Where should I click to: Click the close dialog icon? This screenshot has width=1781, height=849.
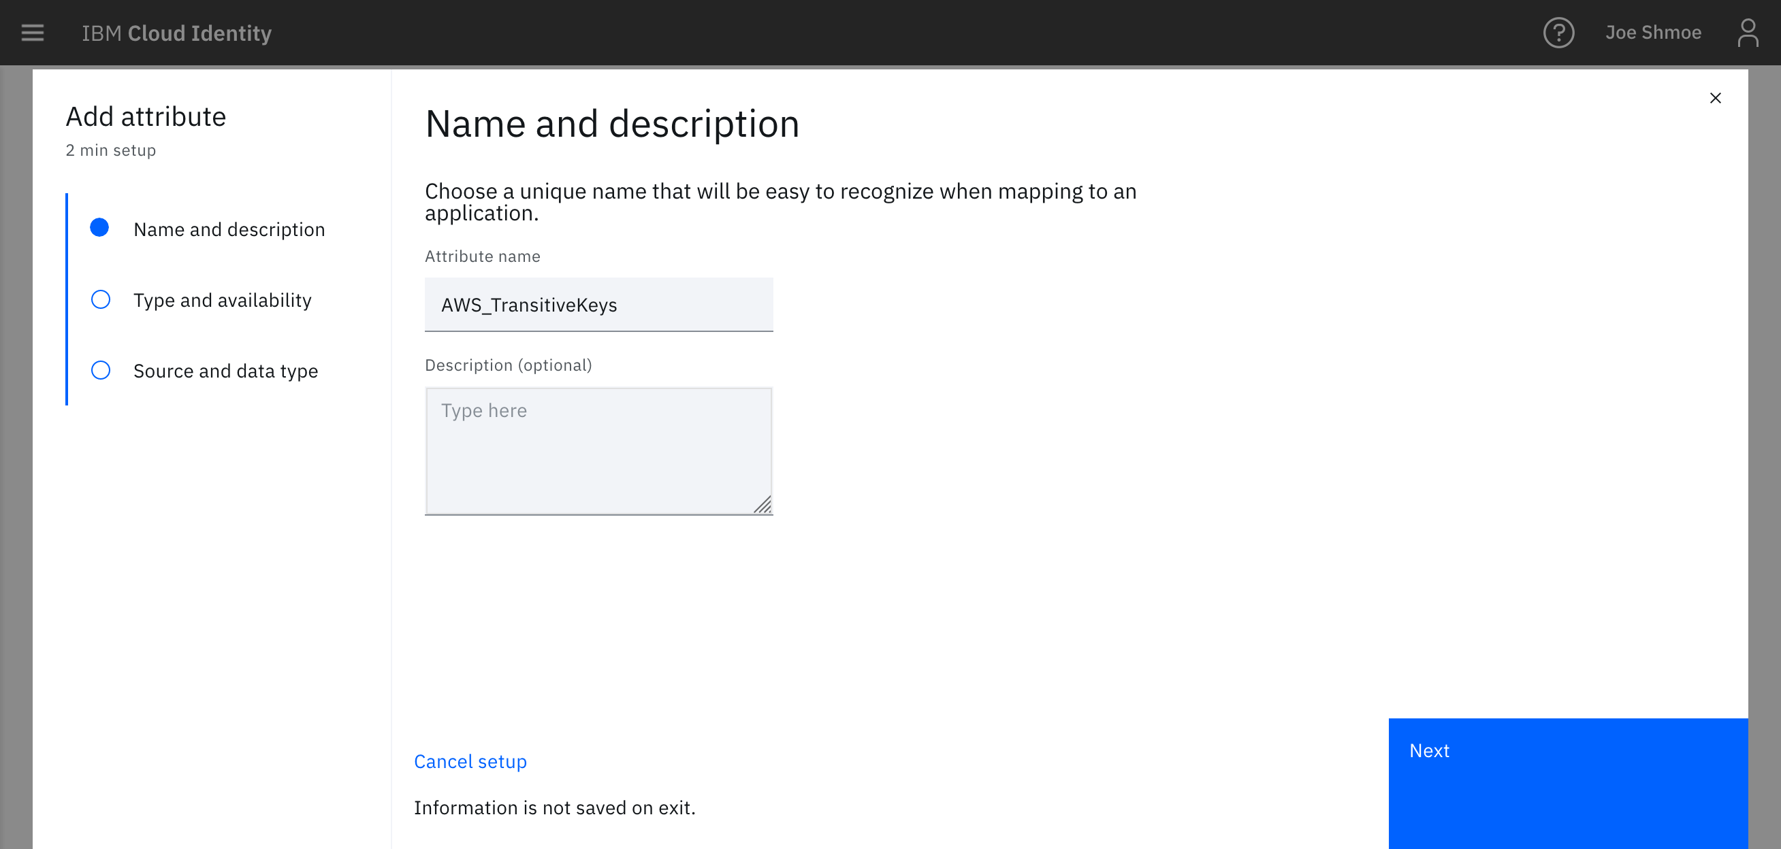coord(1715,97)
